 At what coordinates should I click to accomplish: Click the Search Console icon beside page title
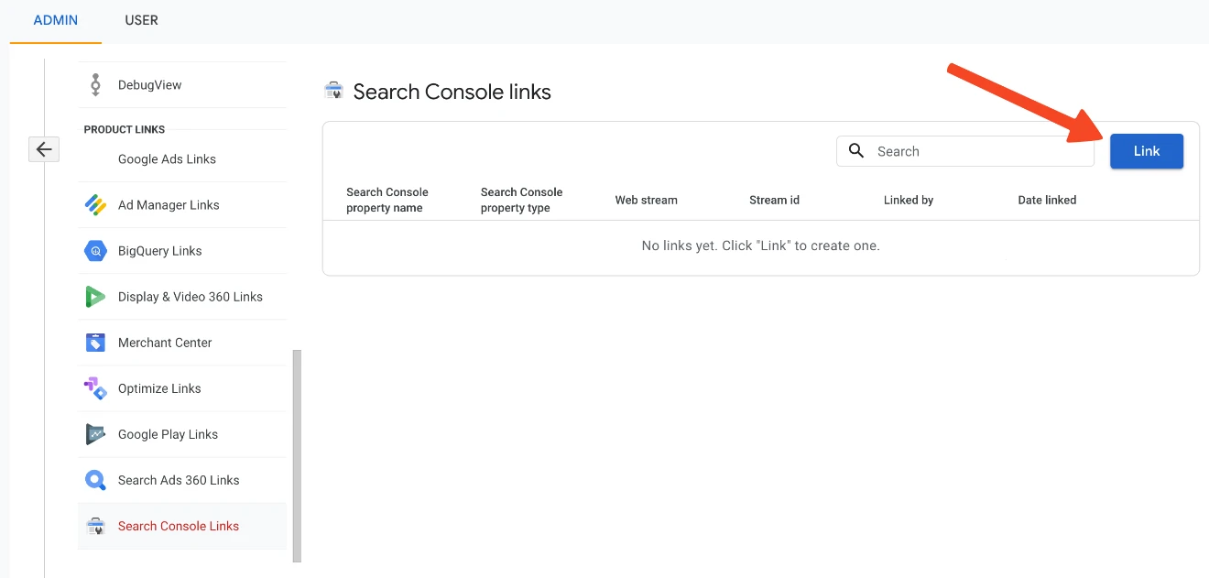pos(333,92)
